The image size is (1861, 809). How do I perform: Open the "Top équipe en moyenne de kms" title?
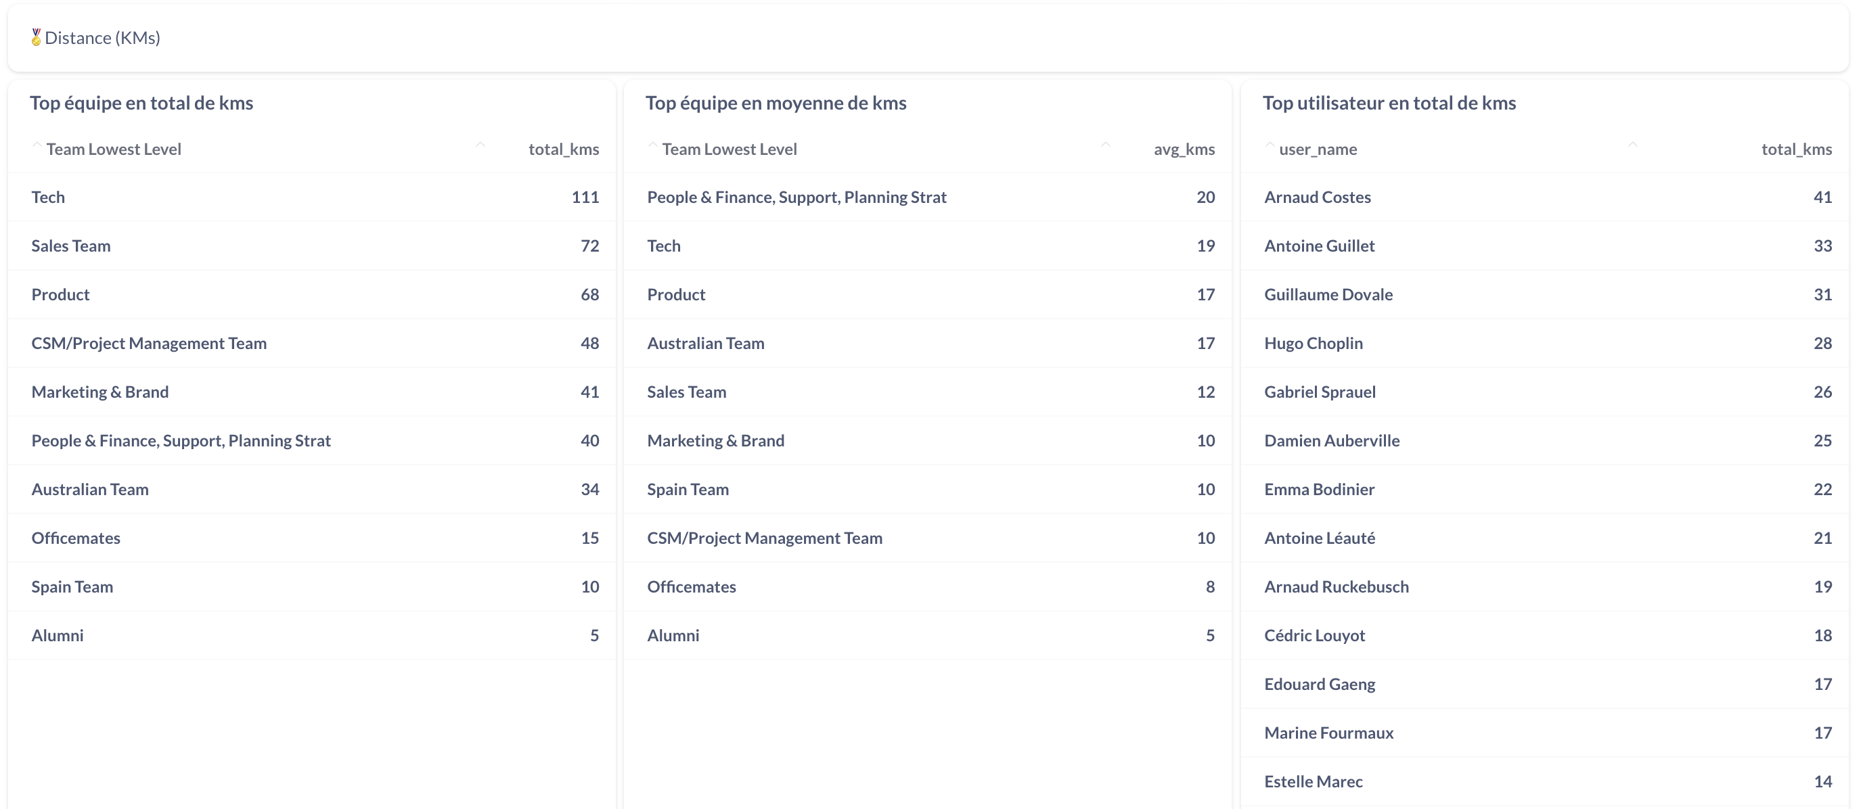(x=776, y=103)
